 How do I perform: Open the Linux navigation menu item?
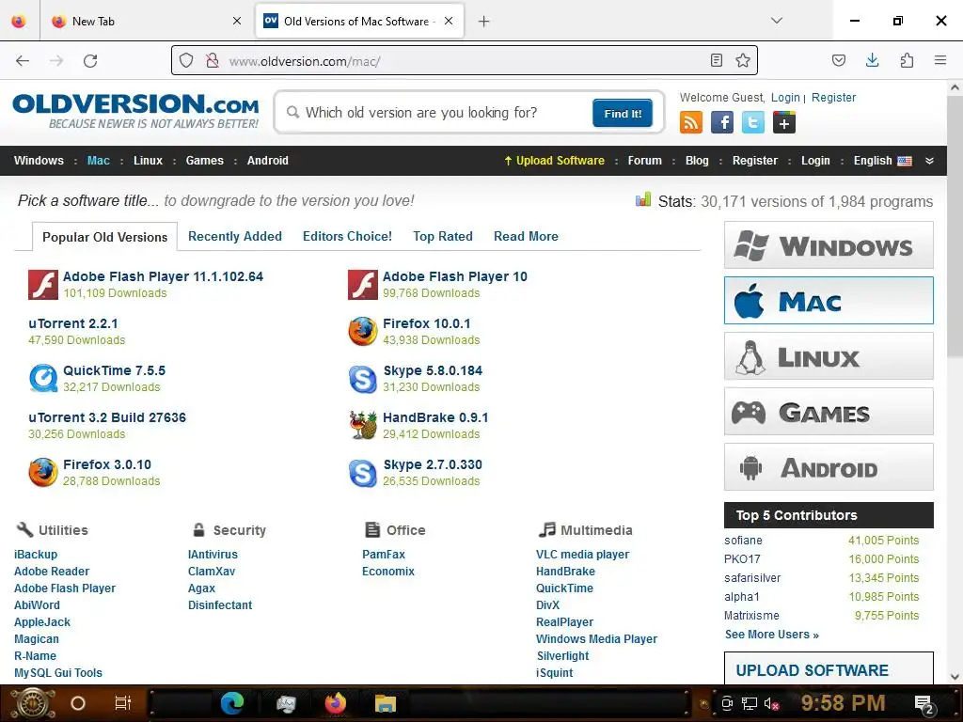point(148,161)
